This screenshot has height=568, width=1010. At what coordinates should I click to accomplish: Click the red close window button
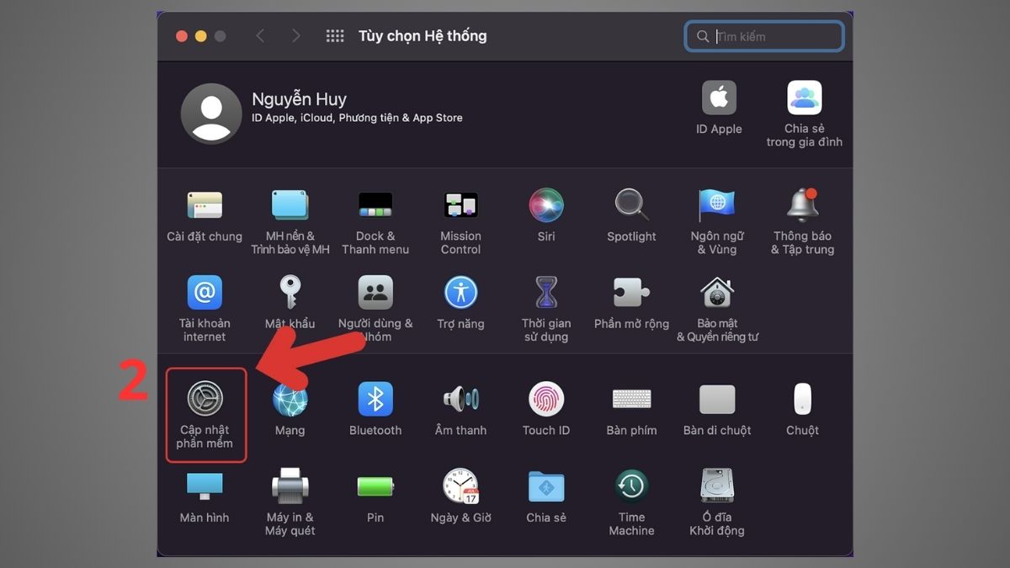click(181, 36)
